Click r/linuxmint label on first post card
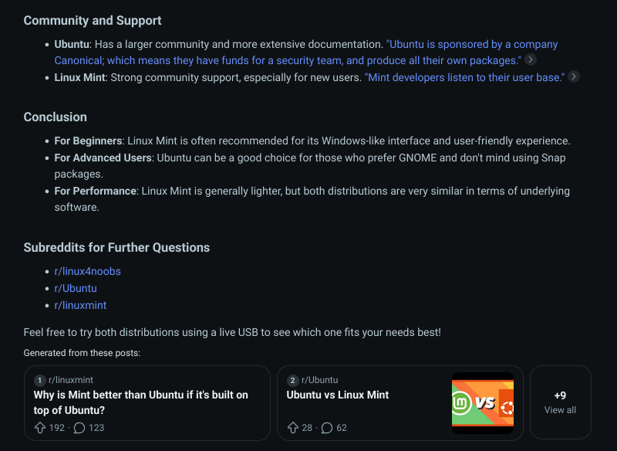This screenshot has height=451, width=617. [x=70, y=380]
